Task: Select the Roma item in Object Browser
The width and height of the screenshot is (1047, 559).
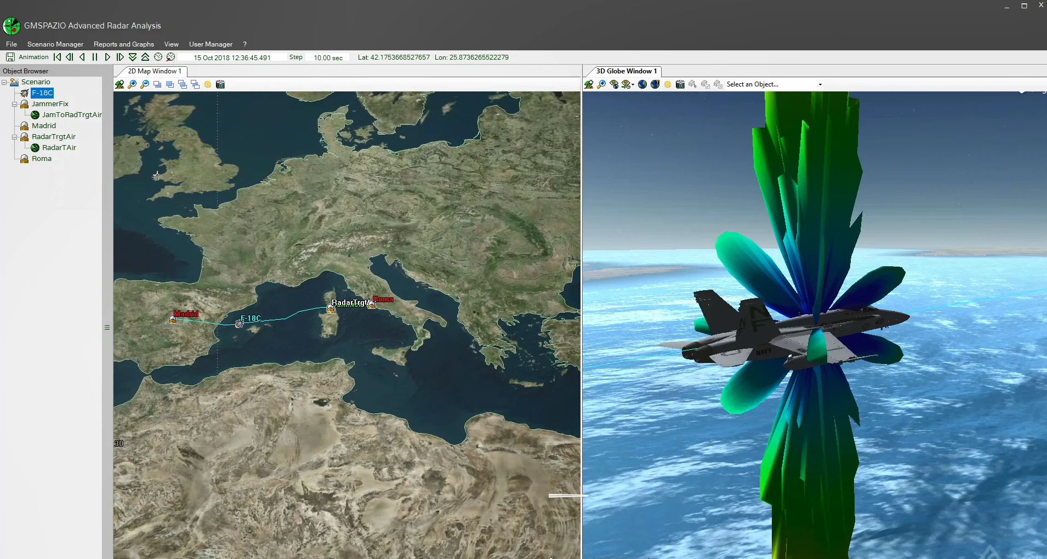Action: pyautogui.click(x=42, y=159)
